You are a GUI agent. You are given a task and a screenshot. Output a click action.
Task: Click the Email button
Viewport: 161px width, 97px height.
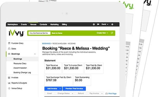pos(49,93)
